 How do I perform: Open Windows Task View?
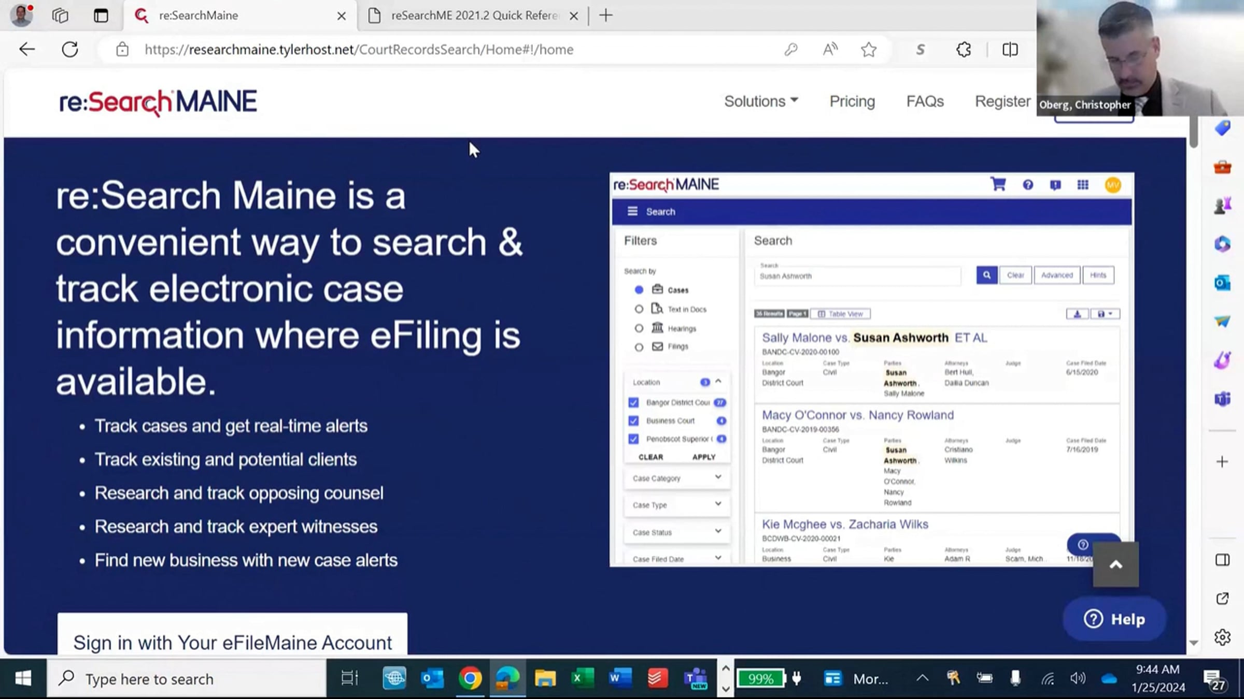click(349, 678)
